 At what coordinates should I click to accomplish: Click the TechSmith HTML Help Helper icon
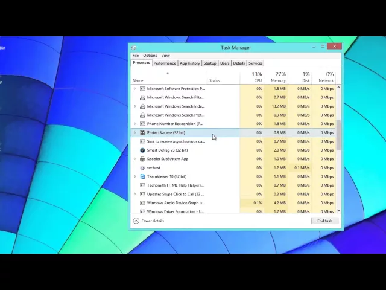click(142, 185)
